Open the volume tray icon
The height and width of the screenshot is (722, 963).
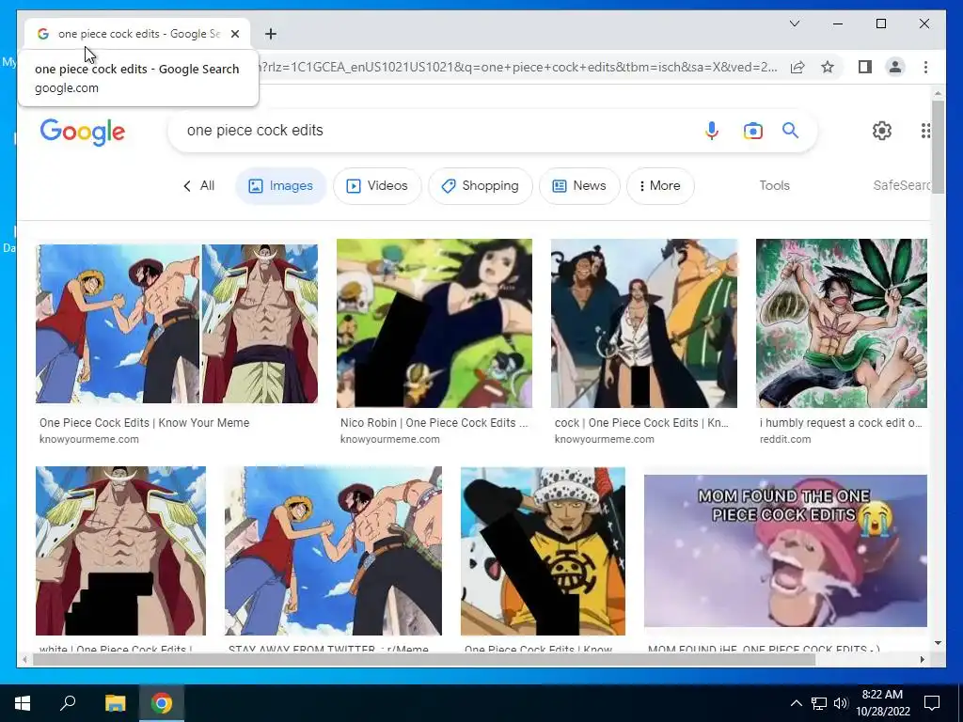tap(840, 703)
